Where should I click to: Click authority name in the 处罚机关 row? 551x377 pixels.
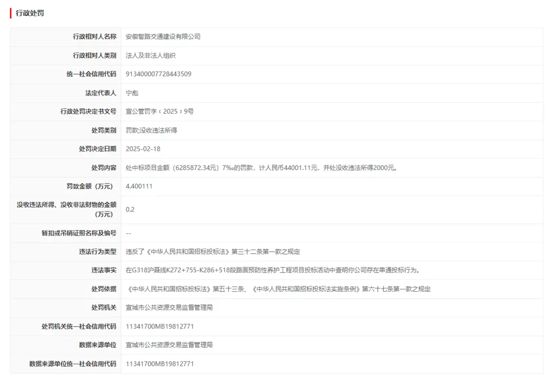tap(169, 307)
